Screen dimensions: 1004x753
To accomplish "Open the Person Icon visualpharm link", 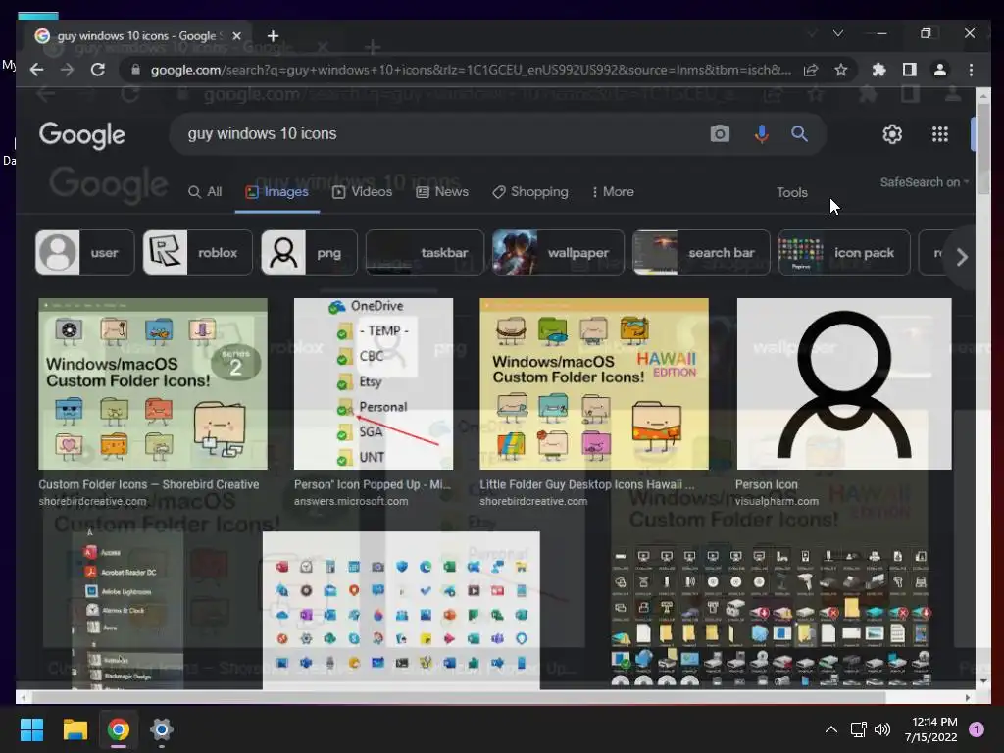I will [767, 484].
